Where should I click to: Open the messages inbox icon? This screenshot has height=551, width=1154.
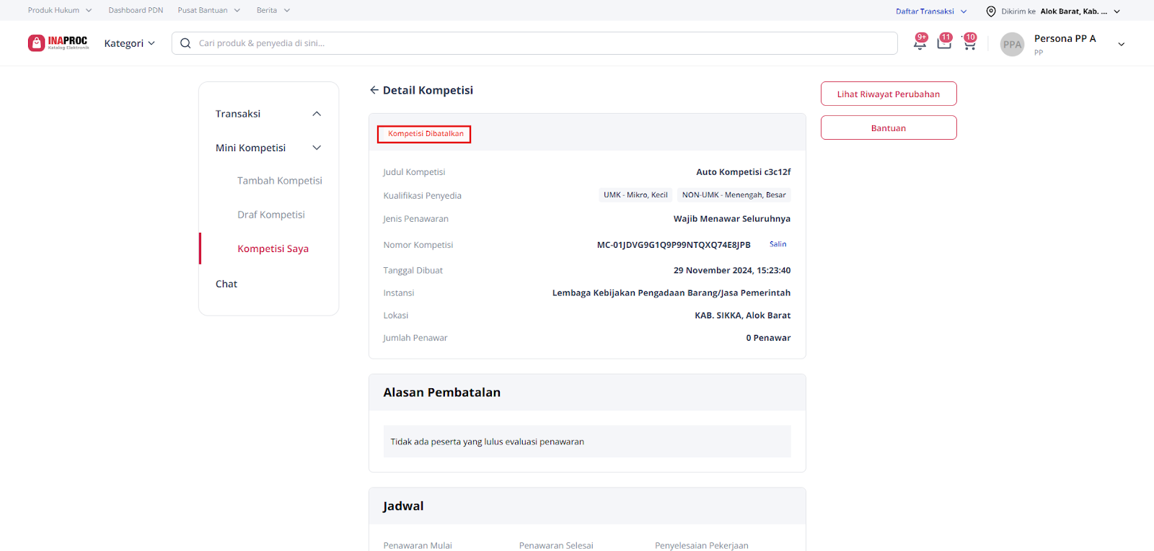tap(943, 43)
